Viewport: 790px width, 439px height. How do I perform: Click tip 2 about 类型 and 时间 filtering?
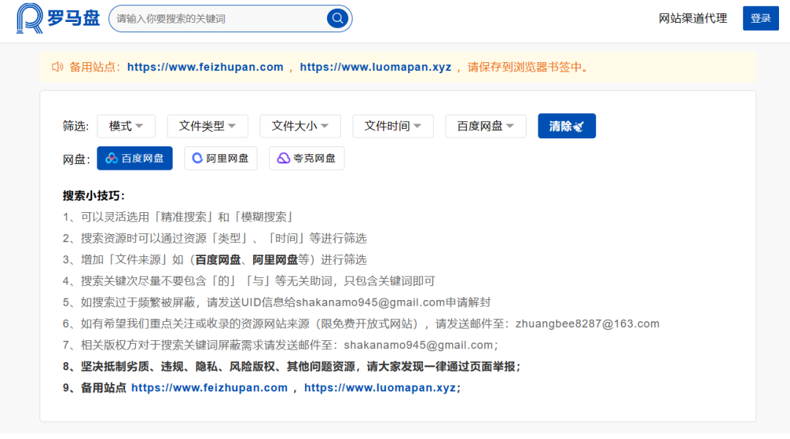[214, 238]
